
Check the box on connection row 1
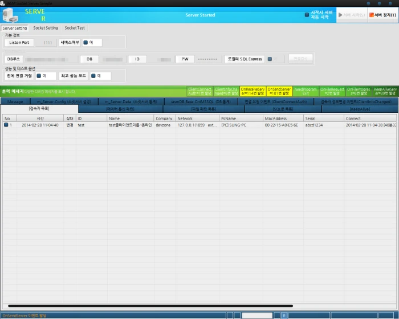coord(6,125)
